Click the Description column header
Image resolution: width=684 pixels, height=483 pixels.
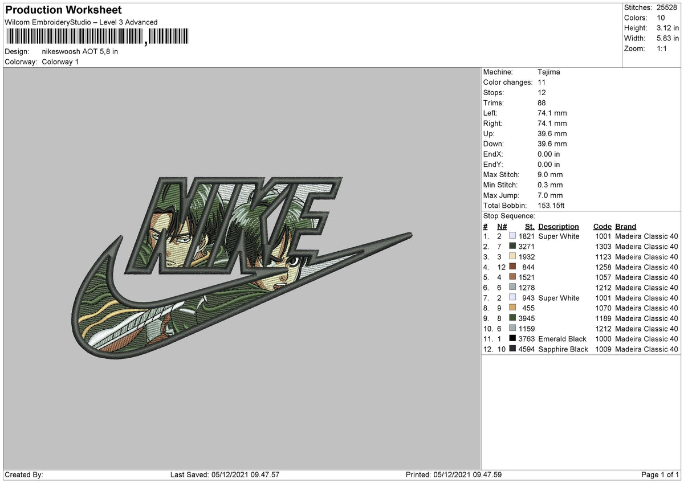559,226
